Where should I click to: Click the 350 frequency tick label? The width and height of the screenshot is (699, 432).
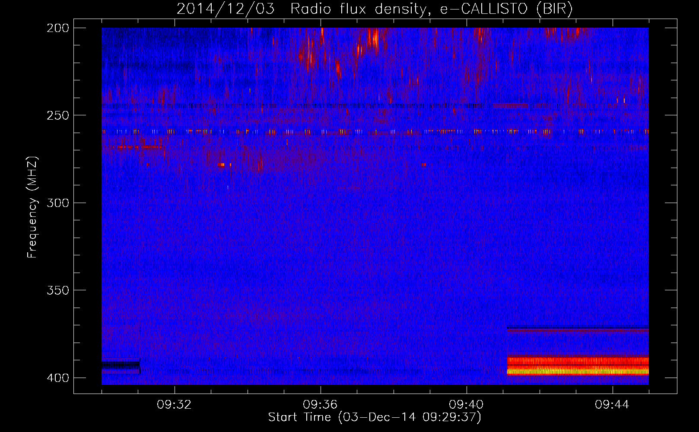click(58, 290)
